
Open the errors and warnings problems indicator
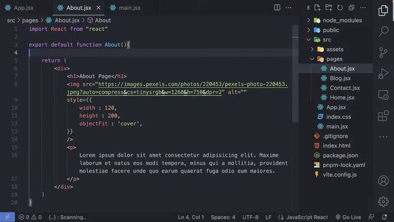[x=30, y=217]
